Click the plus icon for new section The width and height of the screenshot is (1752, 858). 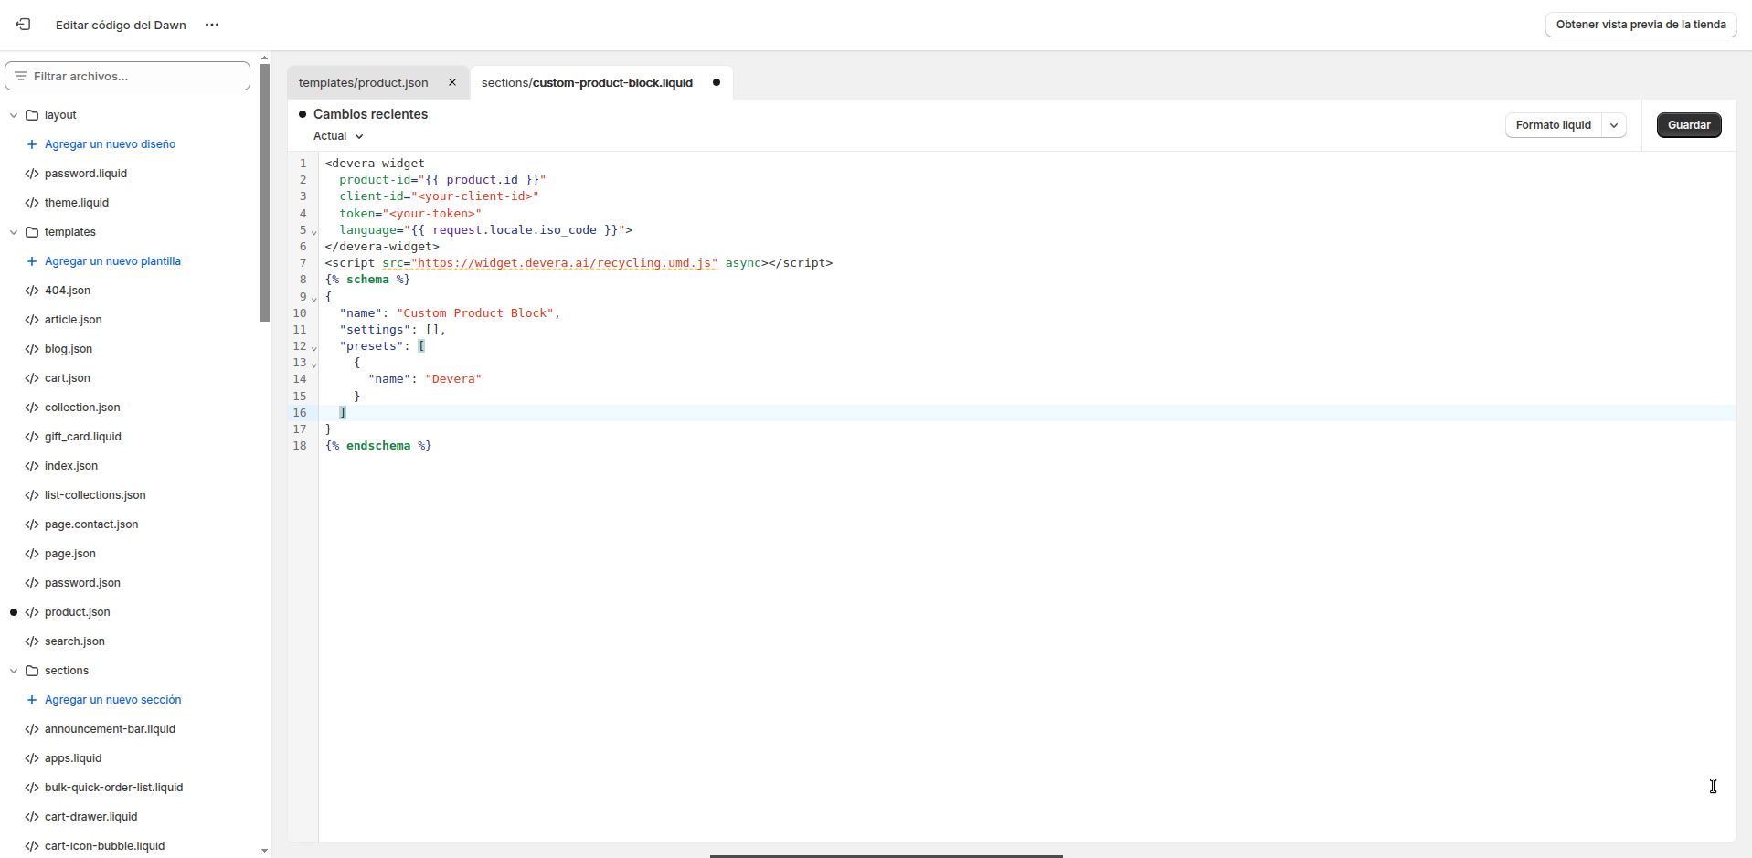(x=32, y=700)
